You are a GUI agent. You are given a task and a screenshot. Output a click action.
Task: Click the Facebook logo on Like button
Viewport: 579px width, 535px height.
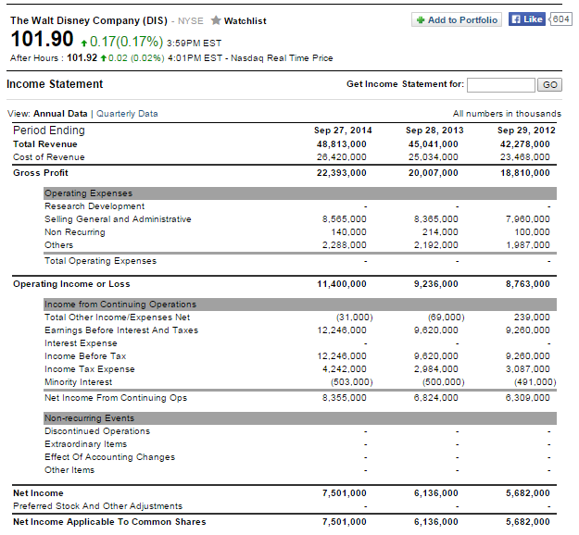point(516,19)
